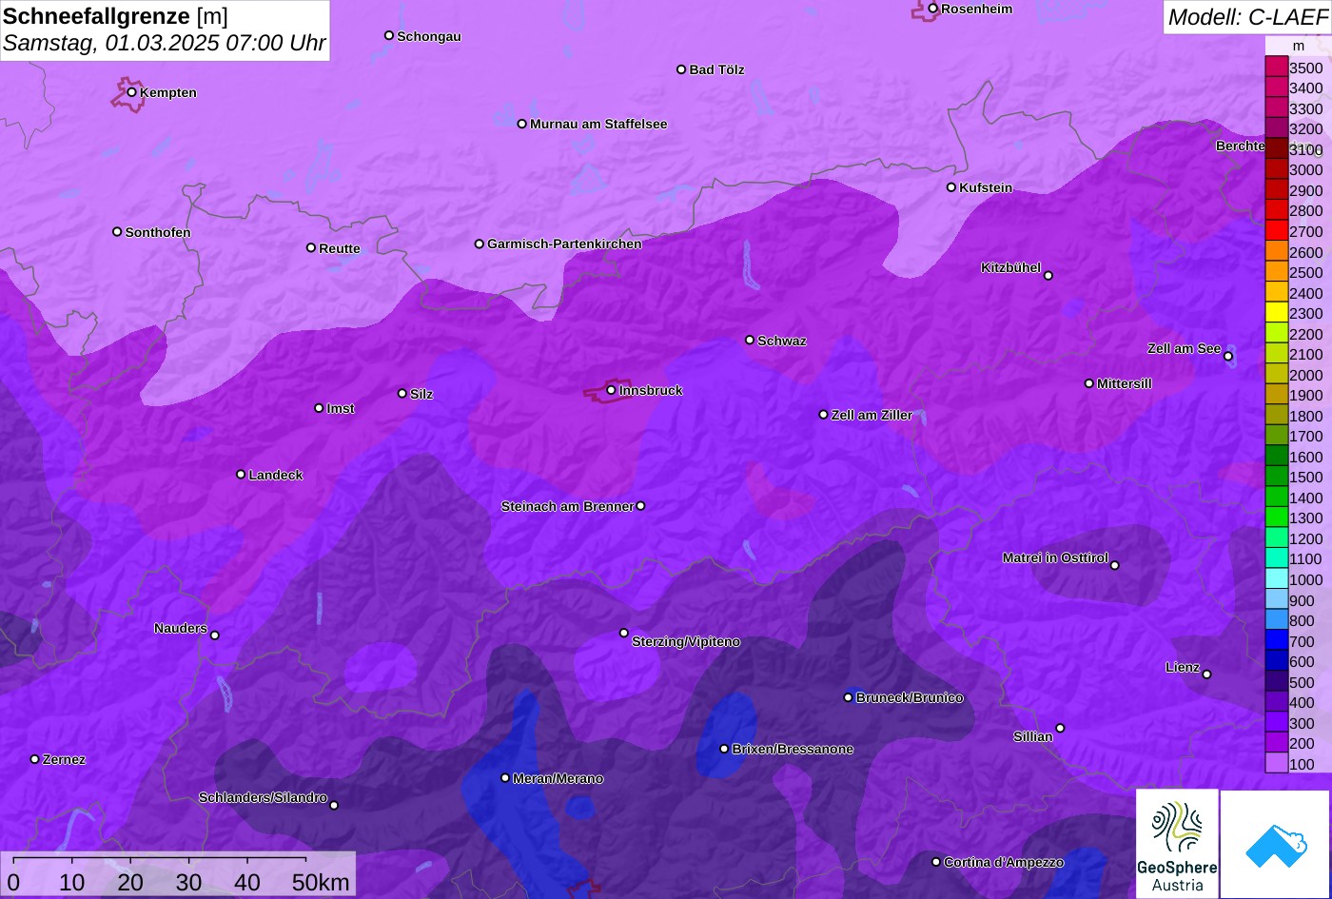Select the Kufstein location dot
The image size is (1332, 899).
(x=951, y=187)
